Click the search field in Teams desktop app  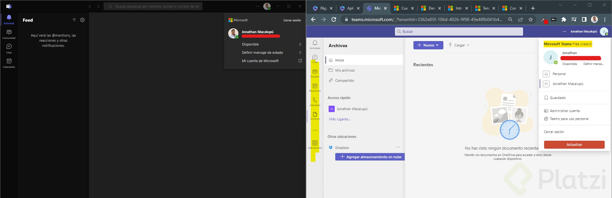click(153, 6)
